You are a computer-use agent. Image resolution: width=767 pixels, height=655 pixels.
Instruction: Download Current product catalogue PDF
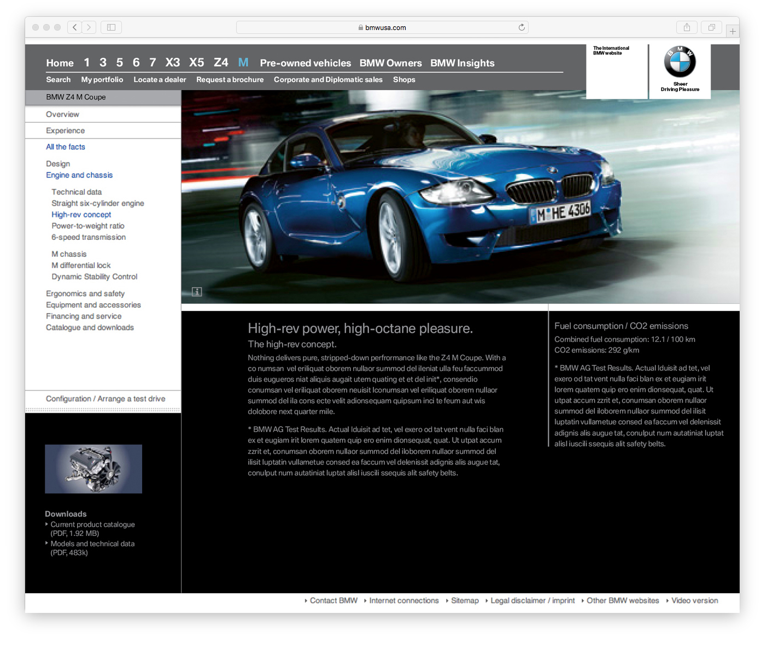point(92,529)
